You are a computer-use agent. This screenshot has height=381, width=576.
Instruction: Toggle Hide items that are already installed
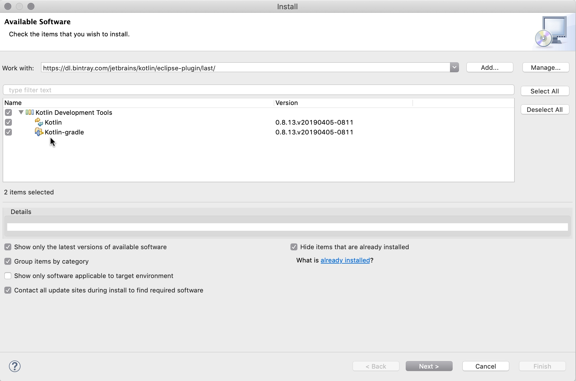pos(294,247)
